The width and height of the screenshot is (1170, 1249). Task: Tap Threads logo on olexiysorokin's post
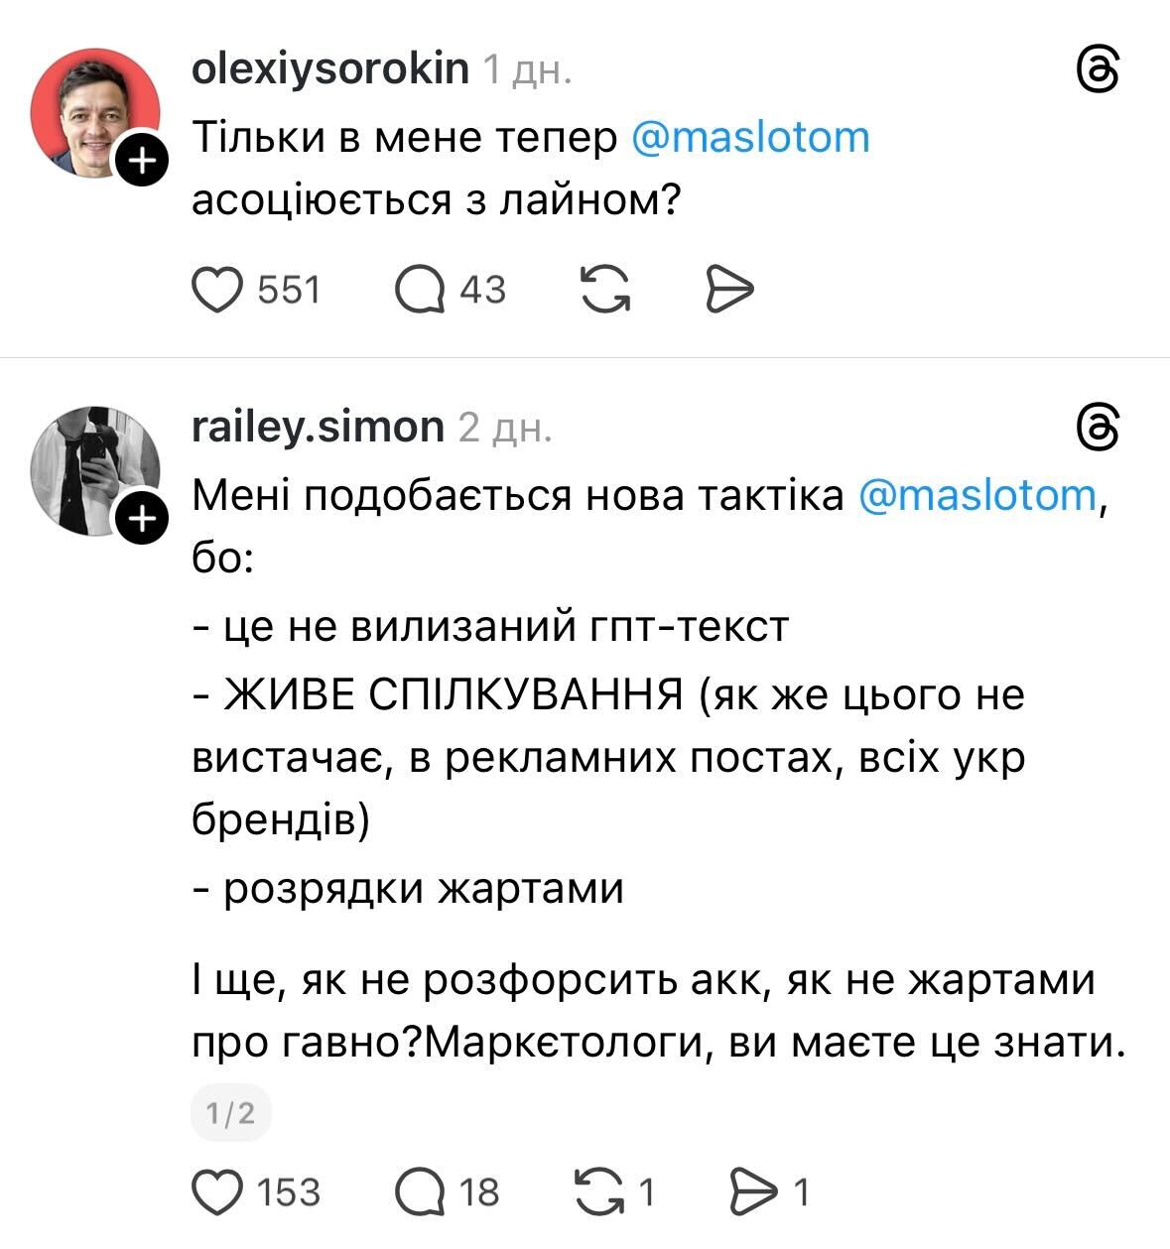pos(1099,73)
